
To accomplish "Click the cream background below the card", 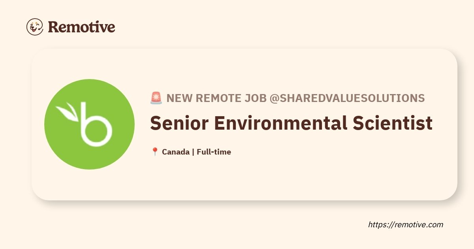I will [197, 225].
